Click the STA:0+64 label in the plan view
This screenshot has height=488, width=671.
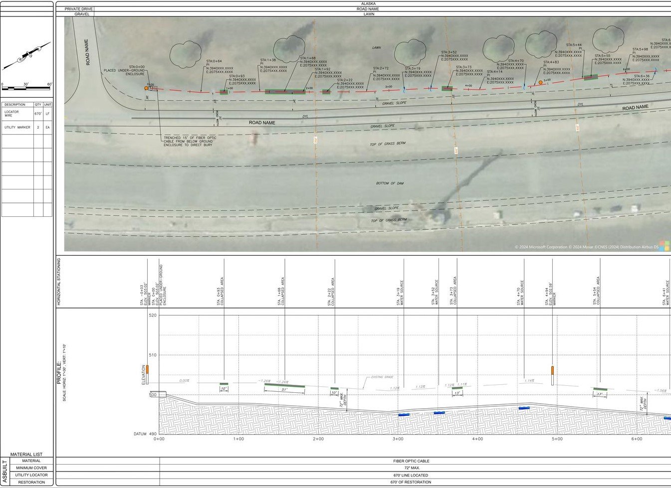[x=214, y=61]
